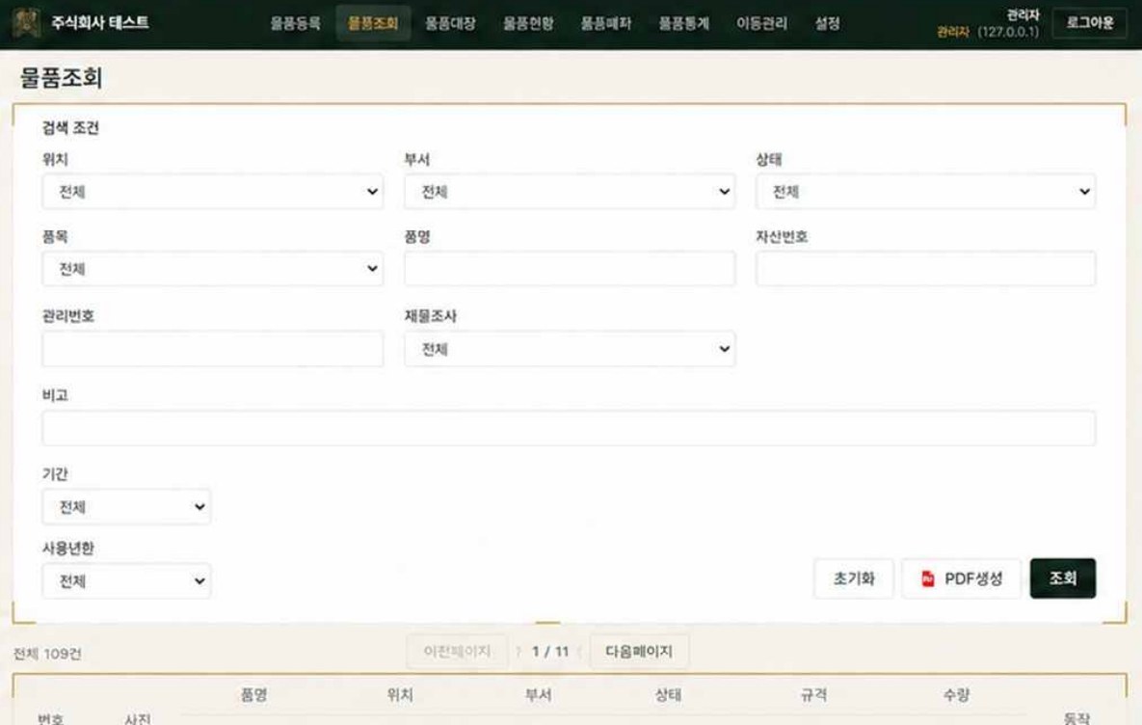Go to 다음페이지
The height and width of the screenshot is (725, 1142).
639,652
